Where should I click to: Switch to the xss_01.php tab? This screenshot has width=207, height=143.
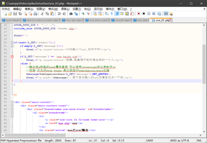click(121, 20)
